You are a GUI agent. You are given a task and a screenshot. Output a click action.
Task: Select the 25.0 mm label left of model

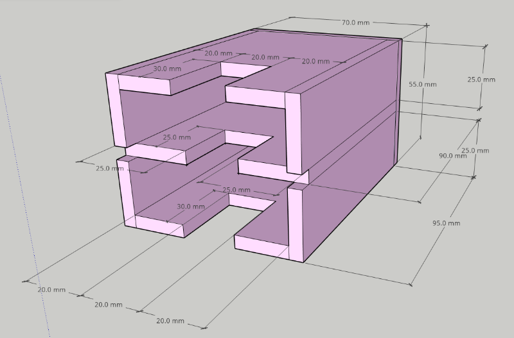109,168
